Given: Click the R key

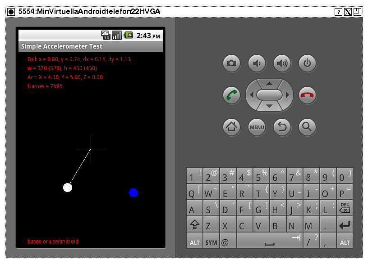Looking at the screenshot, I should 244,192.
